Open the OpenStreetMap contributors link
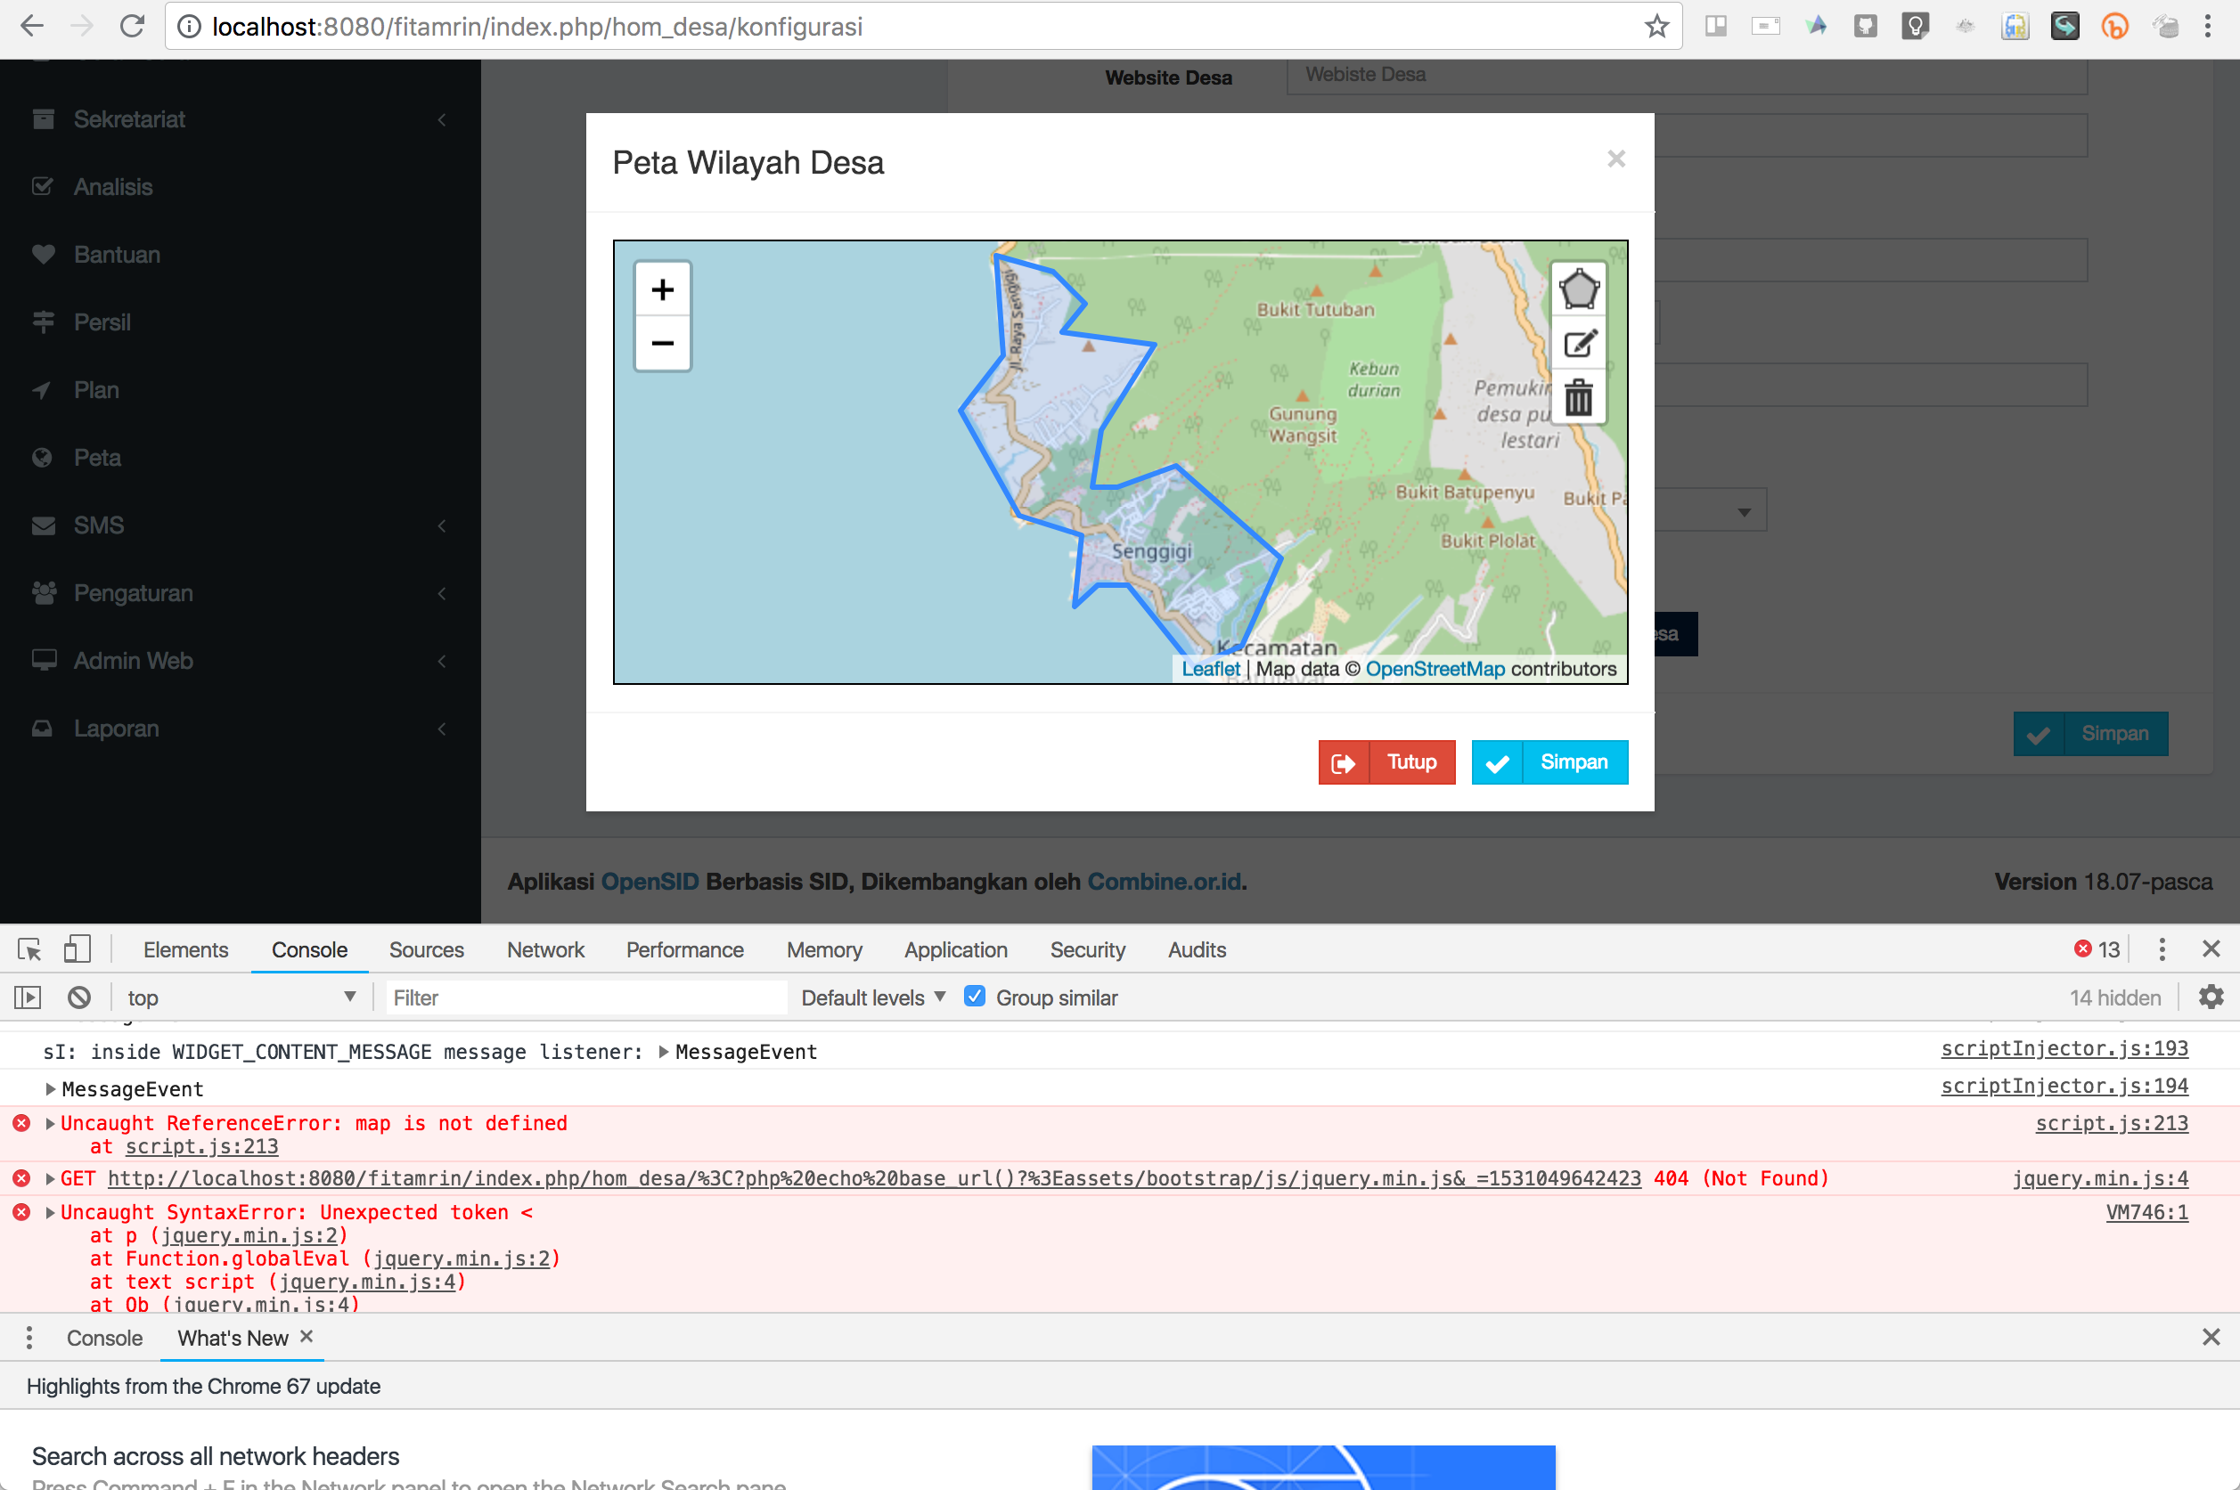The height and width of the screenshot is (1490, 2240). point(1435,668)
